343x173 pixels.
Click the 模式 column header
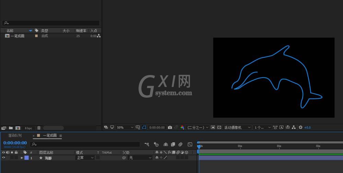[80, 152]
